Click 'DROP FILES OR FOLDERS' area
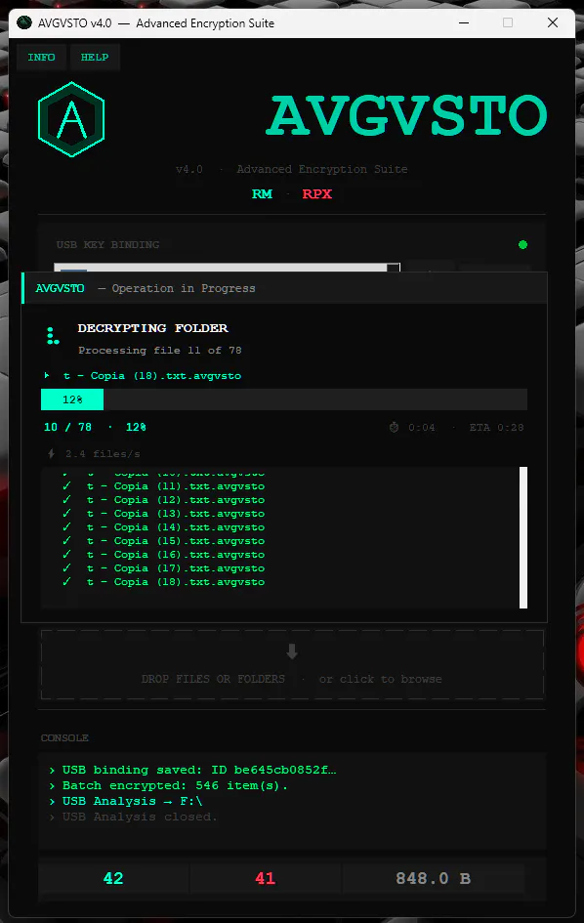 coord(213,679)
